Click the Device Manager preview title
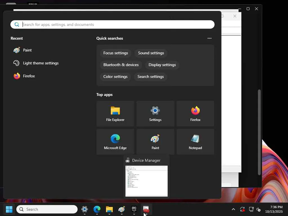 point(146,160)
